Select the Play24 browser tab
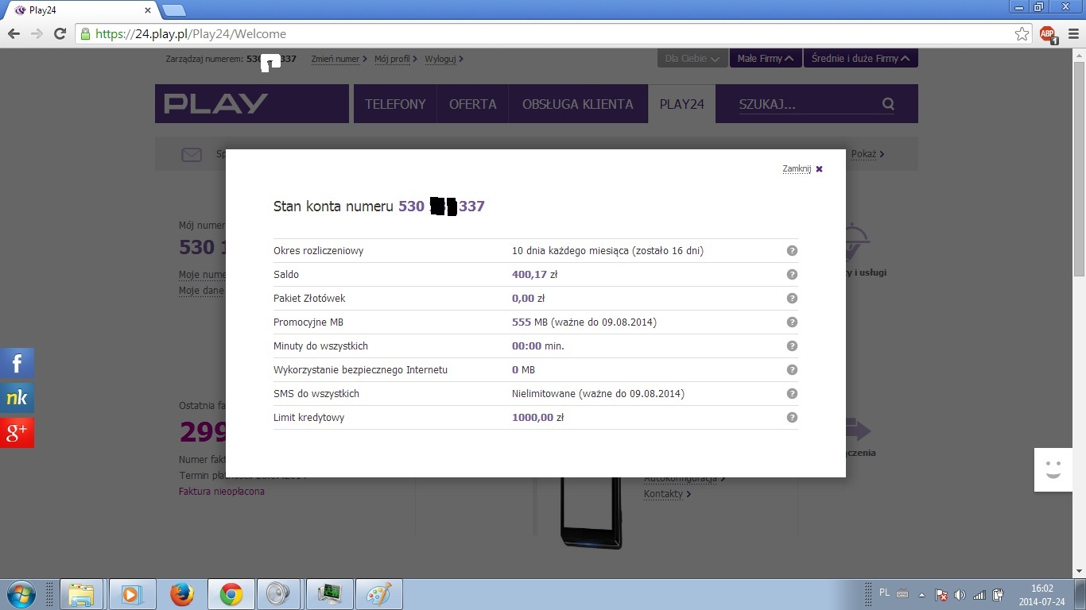This screenshot has width=1086, height=610. click(83, 10)
